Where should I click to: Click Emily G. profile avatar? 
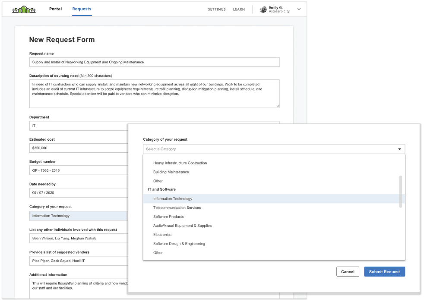click(x=263, y=9)
